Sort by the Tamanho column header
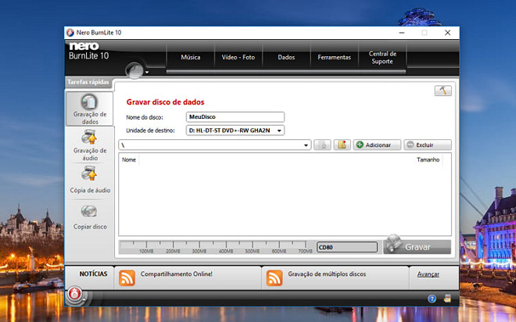Image resolution: width=516 pixels, height=322 pixels. [428, 160]
